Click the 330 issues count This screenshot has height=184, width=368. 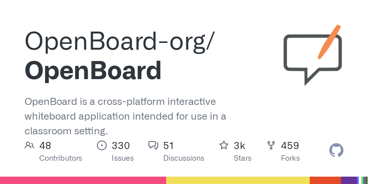[x=121, y=145]
